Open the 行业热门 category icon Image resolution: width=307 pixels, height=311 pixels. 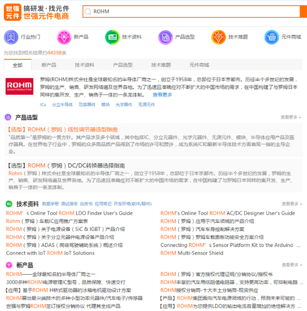click(11, 37)
